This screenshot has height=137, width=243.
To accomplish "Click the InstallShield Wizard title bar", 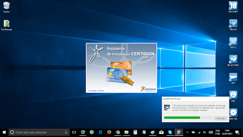I will pyautogui.click(x=195, y=99).
